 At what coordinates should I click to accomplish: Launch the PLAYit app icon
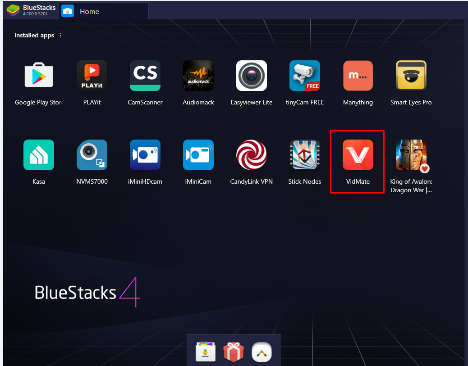click(x=92, y=75)
